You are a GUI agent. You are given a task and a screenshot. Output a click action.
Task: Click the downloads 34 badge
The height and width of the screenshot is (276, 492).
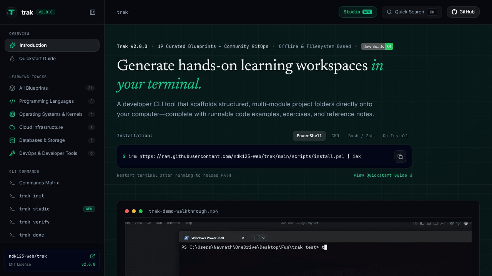[377, 46]
